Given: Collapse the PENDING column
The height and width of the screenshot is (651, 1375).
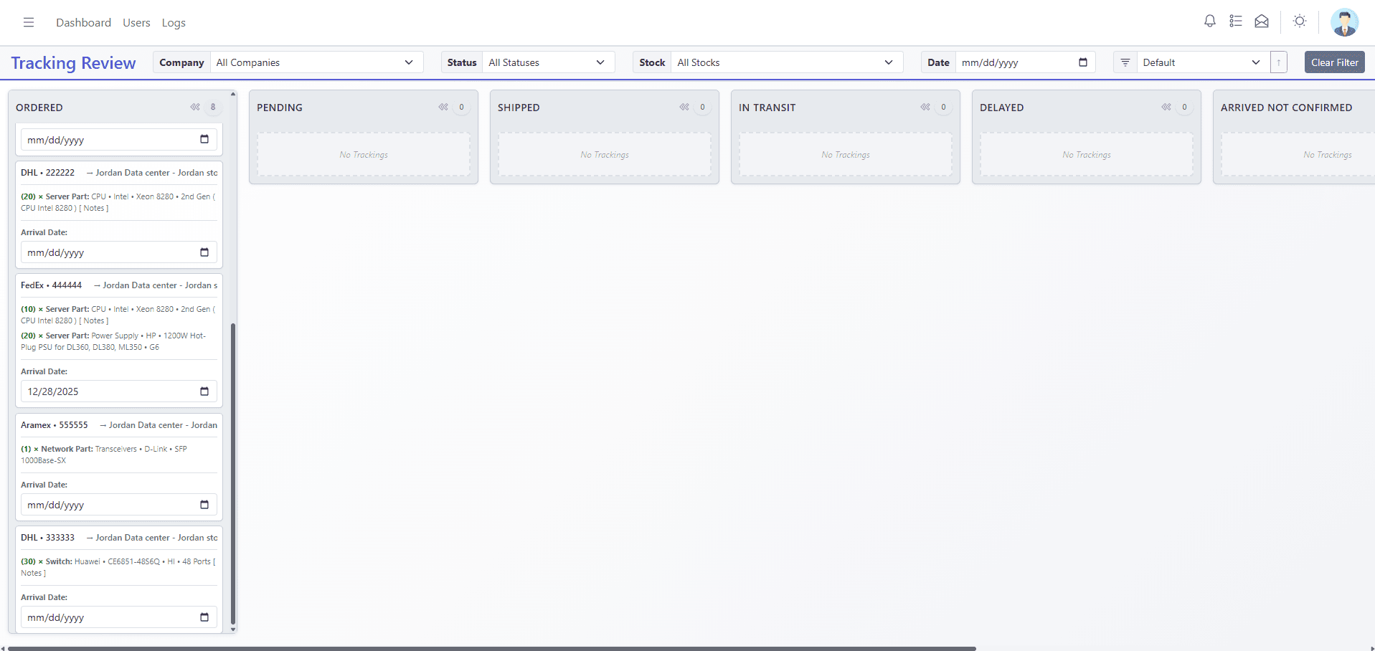Looking at the screenshot, I should pyautogui.click(x=443, y=108).
